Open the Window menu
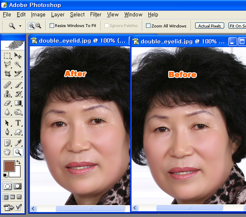Viewport: 246px width, 217px height. pos(133,15)
